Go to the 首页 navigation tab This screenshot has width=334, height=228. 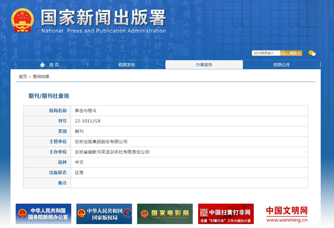point(50,65)
